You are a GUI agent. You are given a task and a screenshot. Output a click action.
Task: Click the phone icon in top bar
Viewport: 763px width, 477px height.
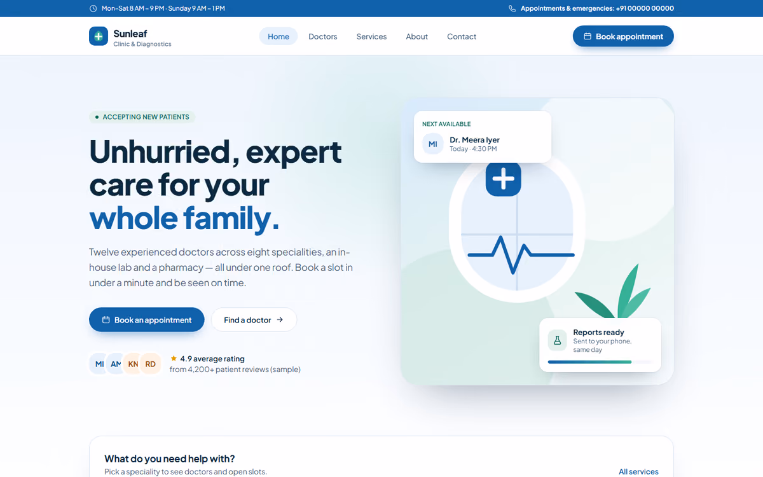pos(512,9)
